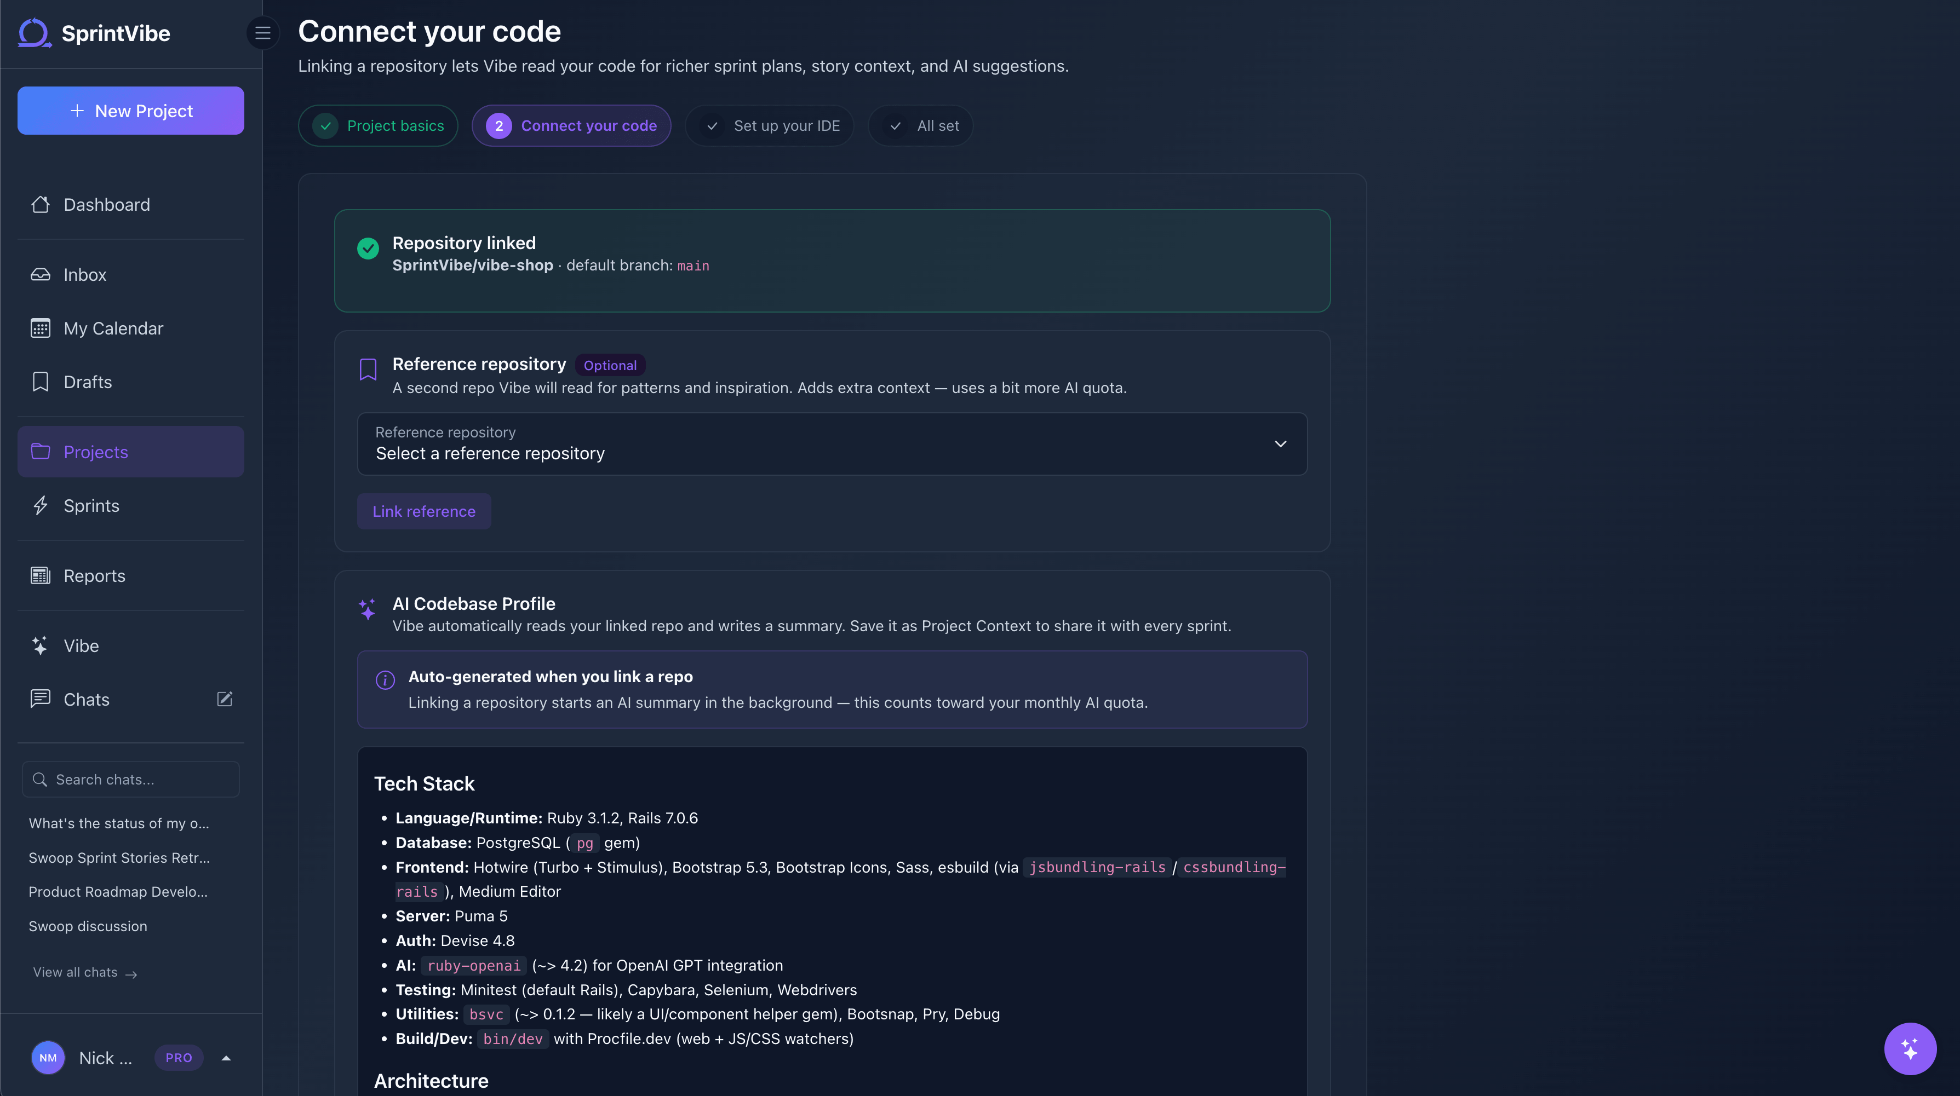
Task: Click the bsvc code tag
Action: tap(486, 1014)
